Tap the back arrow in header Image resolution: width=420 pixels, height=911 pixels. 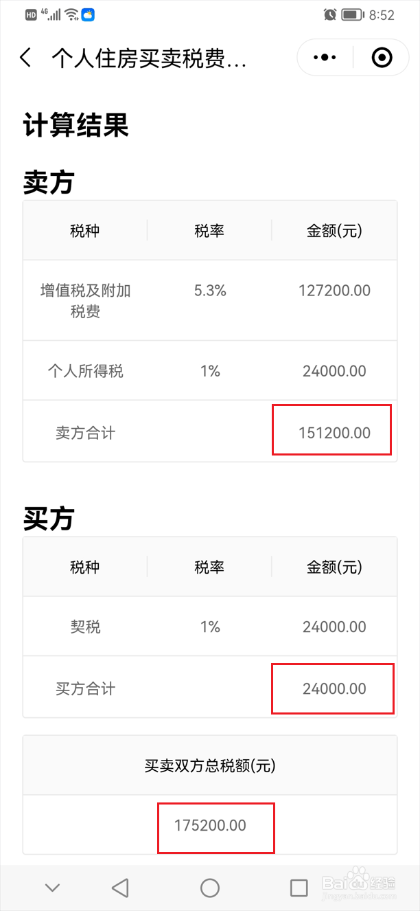click(25, 58)
